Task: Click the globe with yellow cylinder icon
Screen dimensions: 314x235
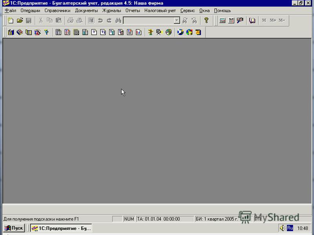Action: click(x=189, y=32)
